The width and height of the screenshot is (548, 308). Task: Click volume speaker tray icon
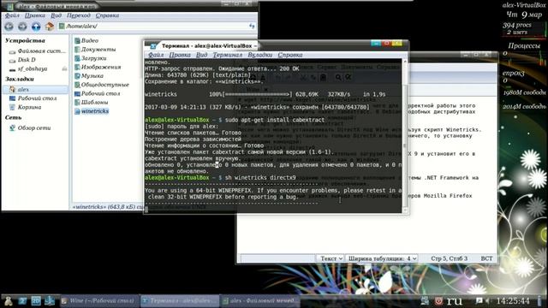488,300
